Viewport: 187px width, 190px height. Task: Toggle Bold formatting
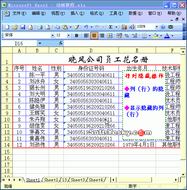(76, 36)
